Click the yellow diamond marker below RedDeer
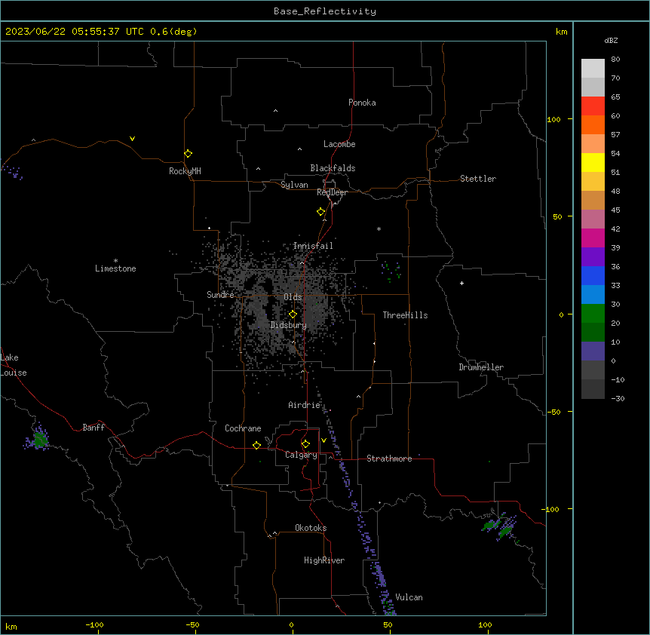 [321, 212]
